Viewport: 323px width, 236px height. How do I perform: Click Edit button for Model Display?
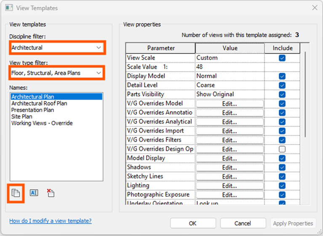click(230, 158)
